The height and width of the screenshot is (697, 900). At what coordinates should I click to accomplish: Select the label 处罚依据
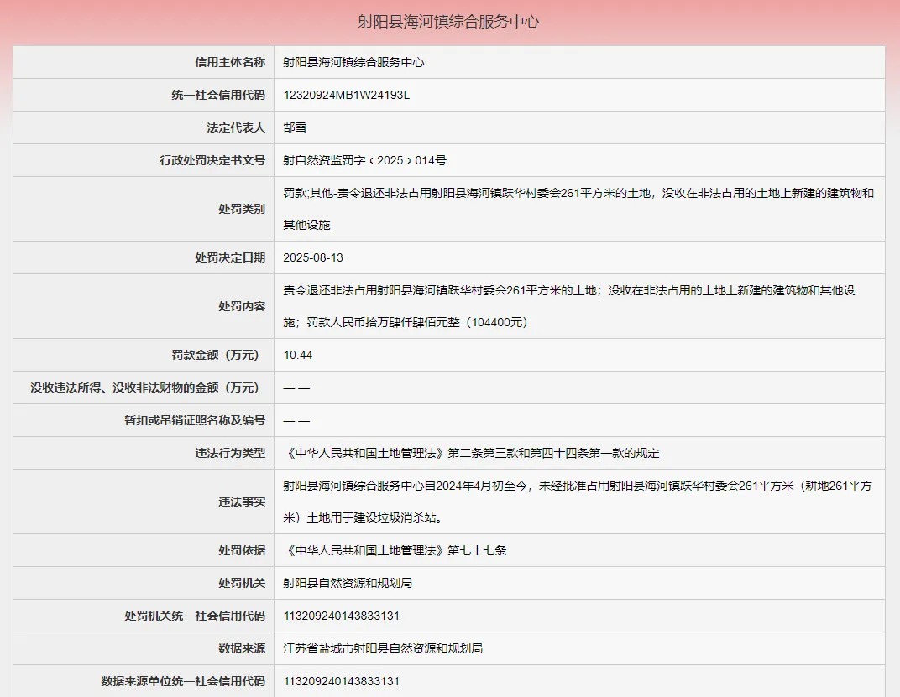pos(242,551)
